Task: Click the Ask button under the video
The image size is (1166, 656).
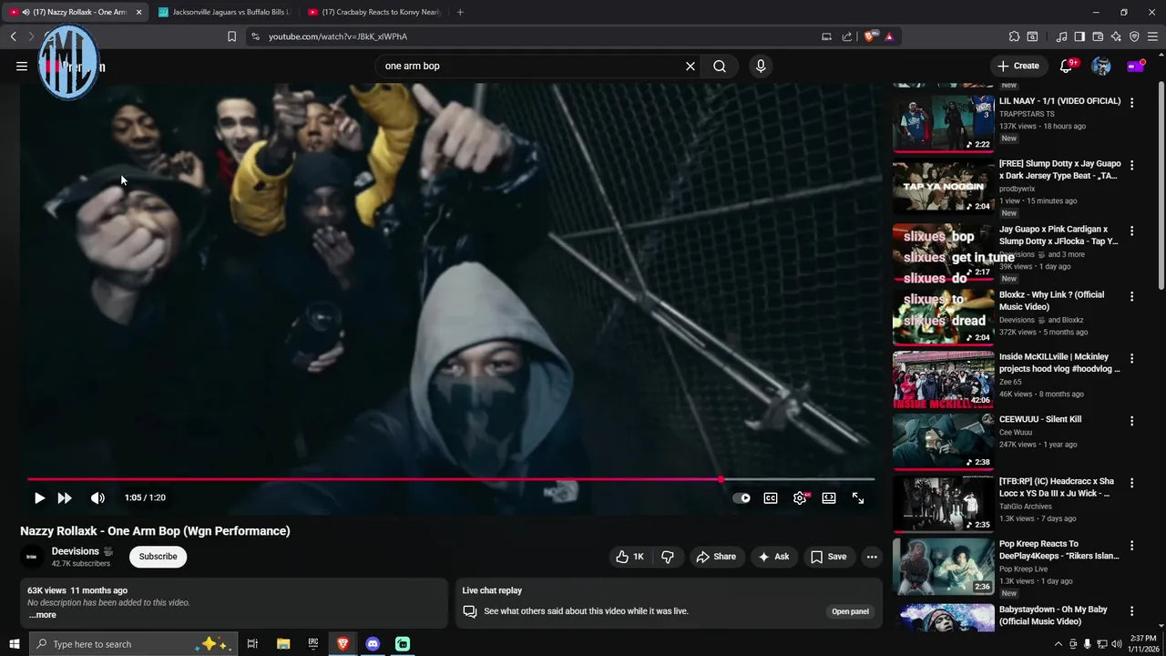Action: [x=774, y=557]
